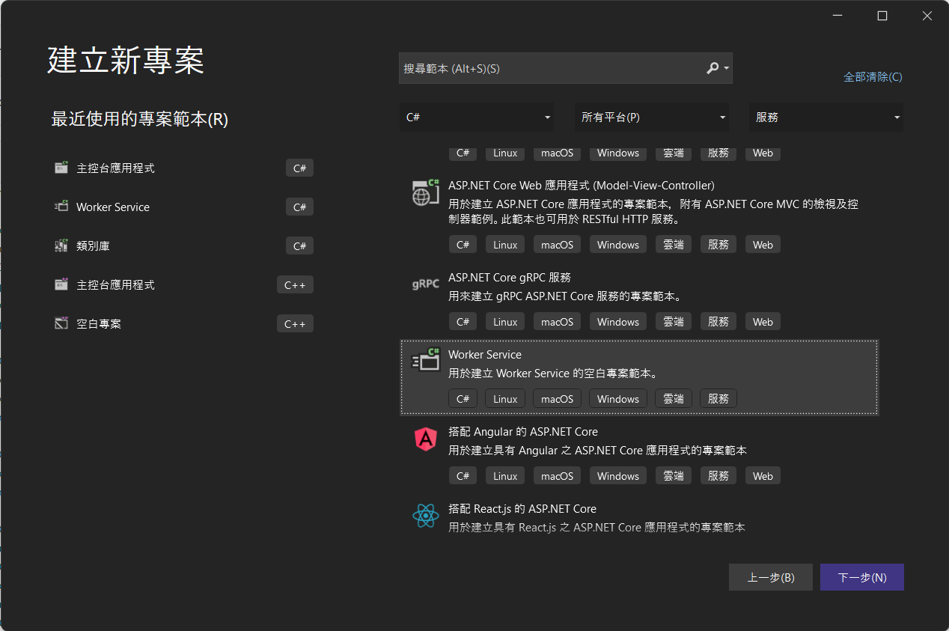Click gRPC description 用來建立 gRPC ASP.NET Core 服務的專案範本
Viewport: 949px width, 631px height.
click(x=565, y=296)
